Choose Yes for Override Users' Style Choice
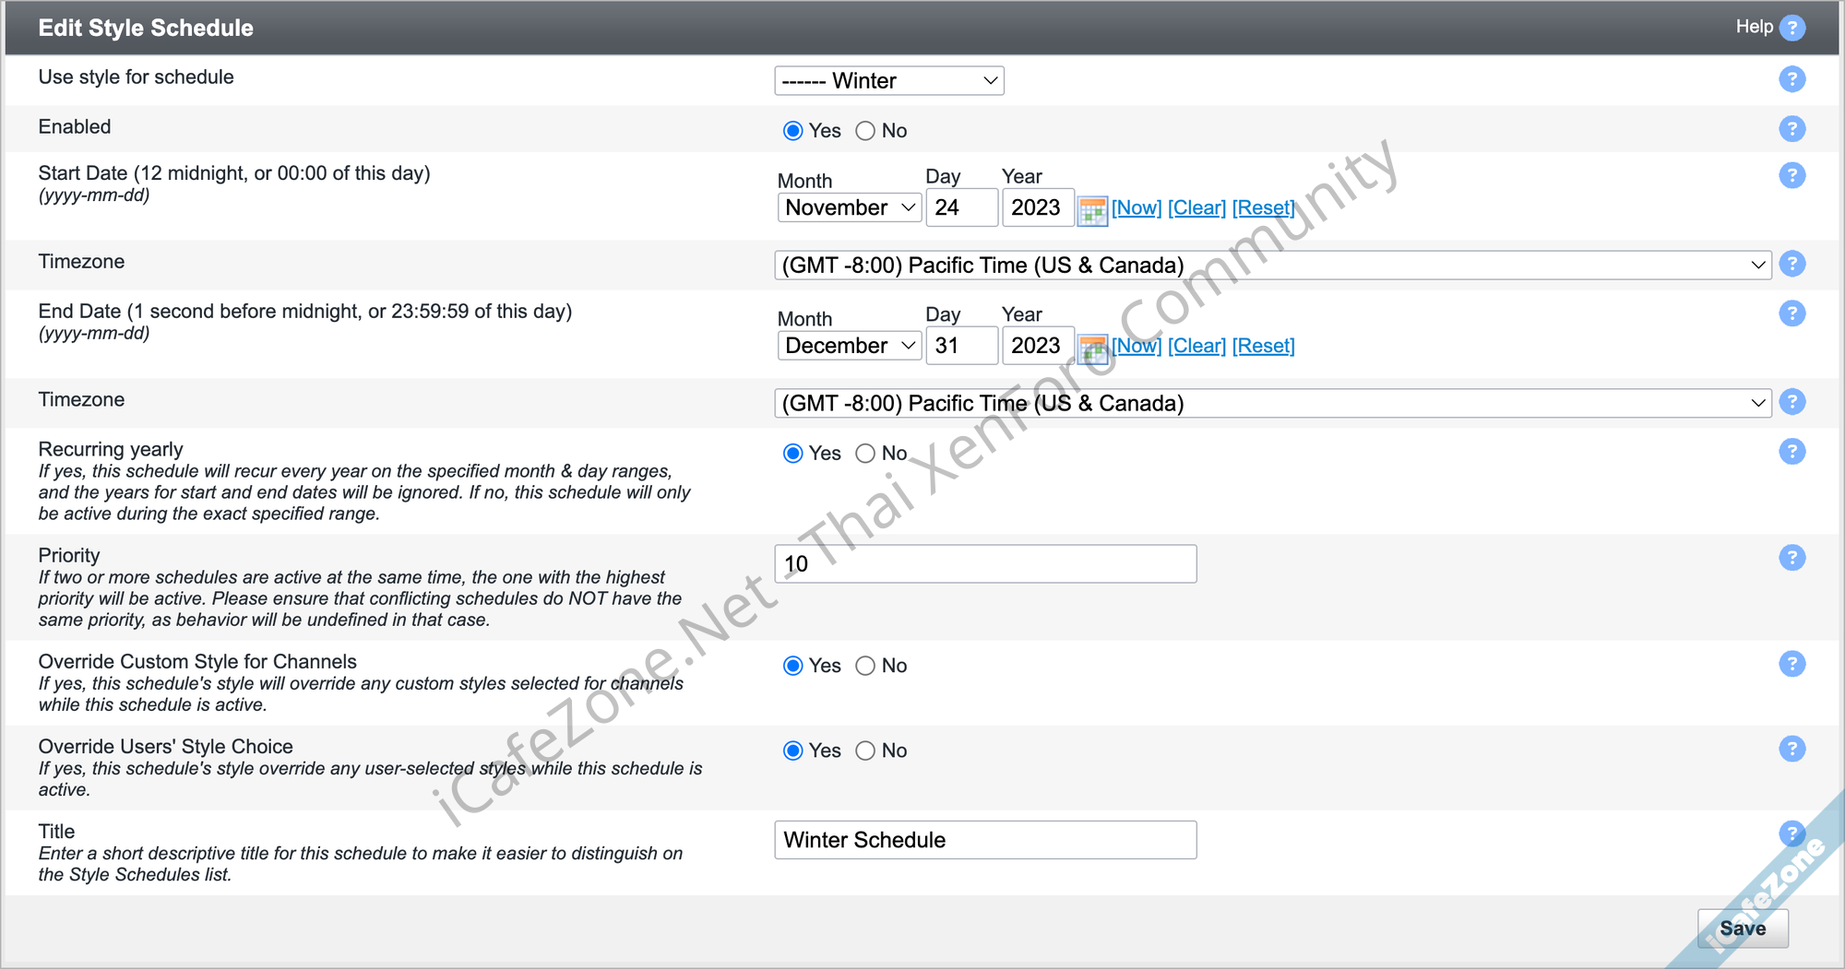Screen dimensions: 1845x969 [792, 750]
